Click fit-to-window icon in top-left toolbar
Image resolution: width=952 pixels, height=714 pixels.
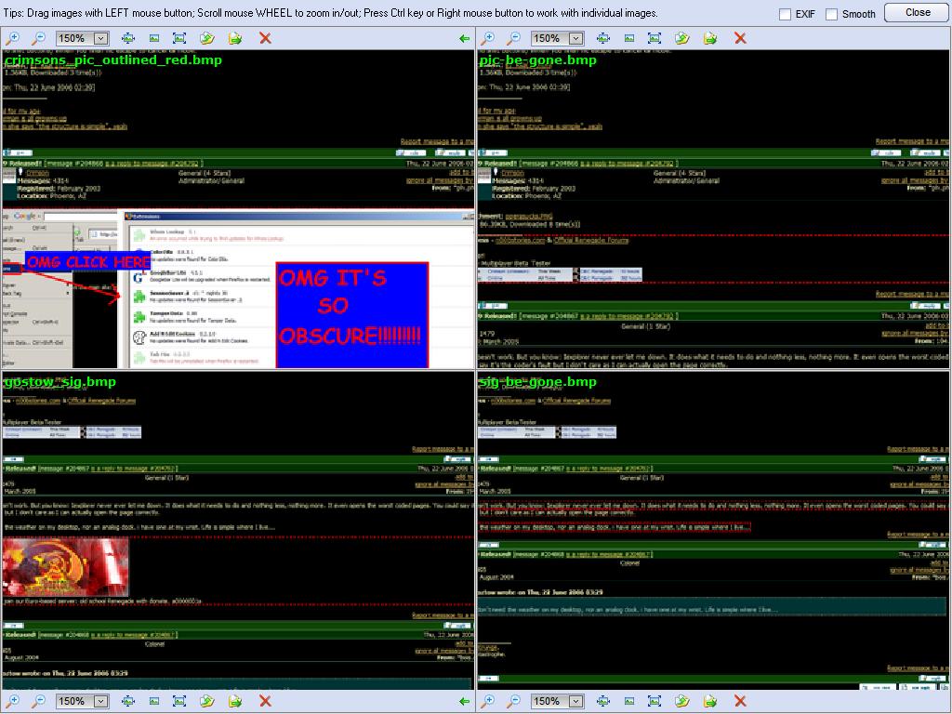click(x=128, y=38)
